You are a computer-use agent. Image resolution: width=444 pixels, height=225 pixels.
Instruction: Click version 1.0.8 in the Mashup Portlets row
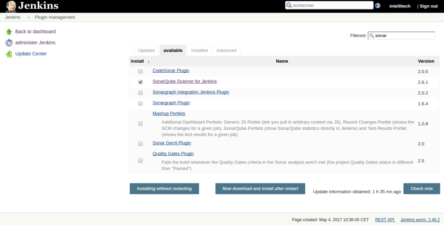423,124
